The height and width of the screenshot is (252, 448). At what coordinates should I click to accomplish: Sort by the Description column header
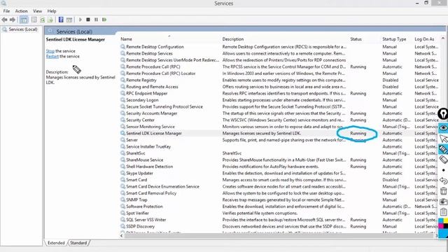click(233, 39)
